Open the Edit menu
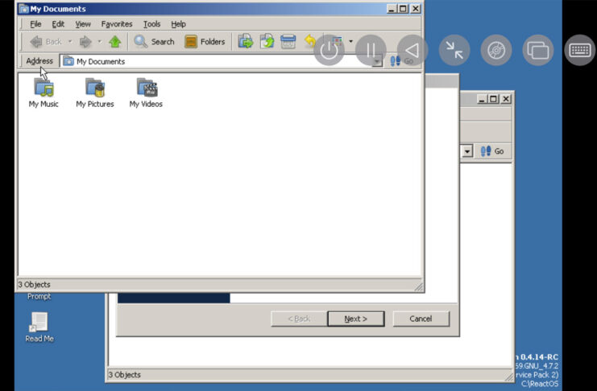 (x=58, y=24)
